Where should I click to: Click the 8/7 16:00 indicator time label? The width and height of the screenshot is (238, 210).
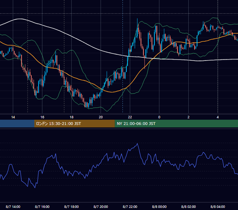42,207
